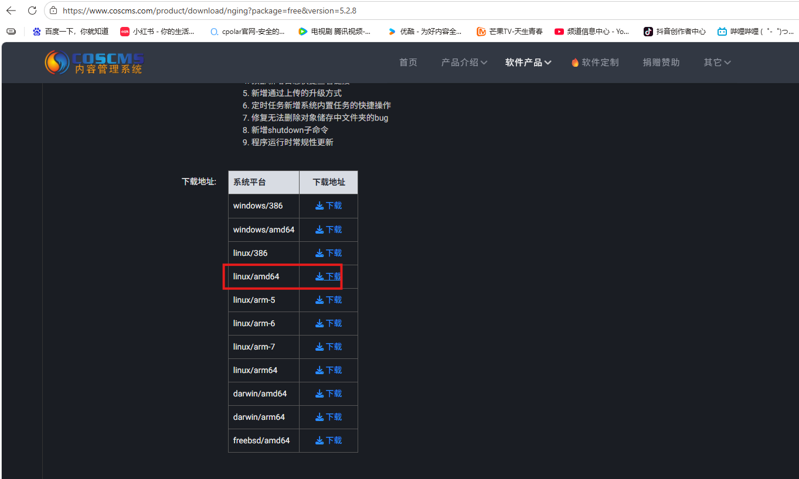
Task: Click the browser address bar URL
Action: click(x=209, y=11)
